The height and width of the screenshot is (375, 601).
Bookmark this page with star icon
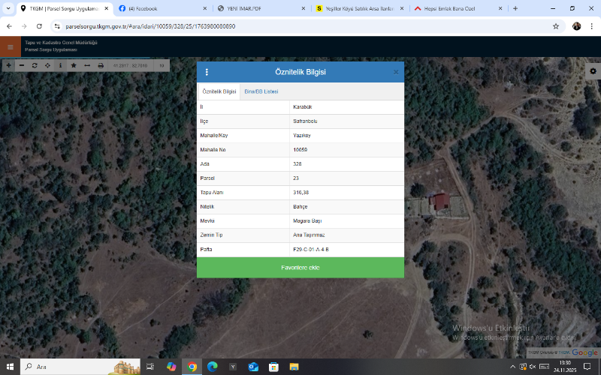coord(556,25)
